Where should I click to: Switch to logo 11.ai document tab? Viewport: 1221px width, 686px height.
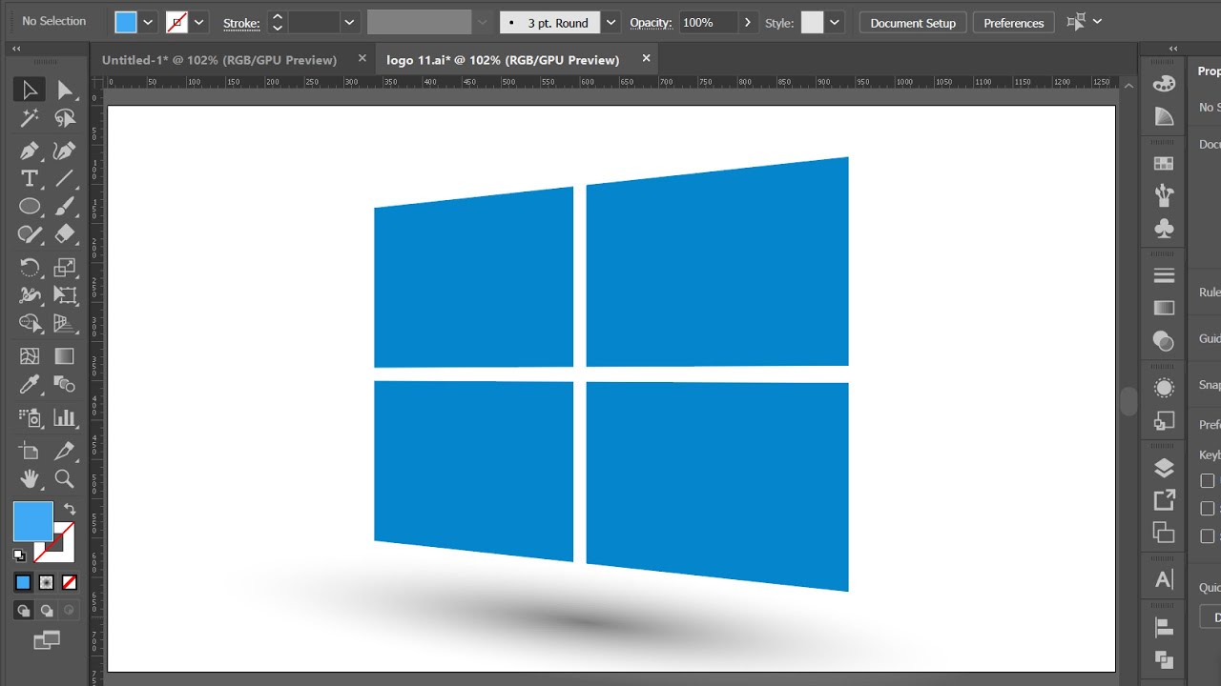click(503, 60)
